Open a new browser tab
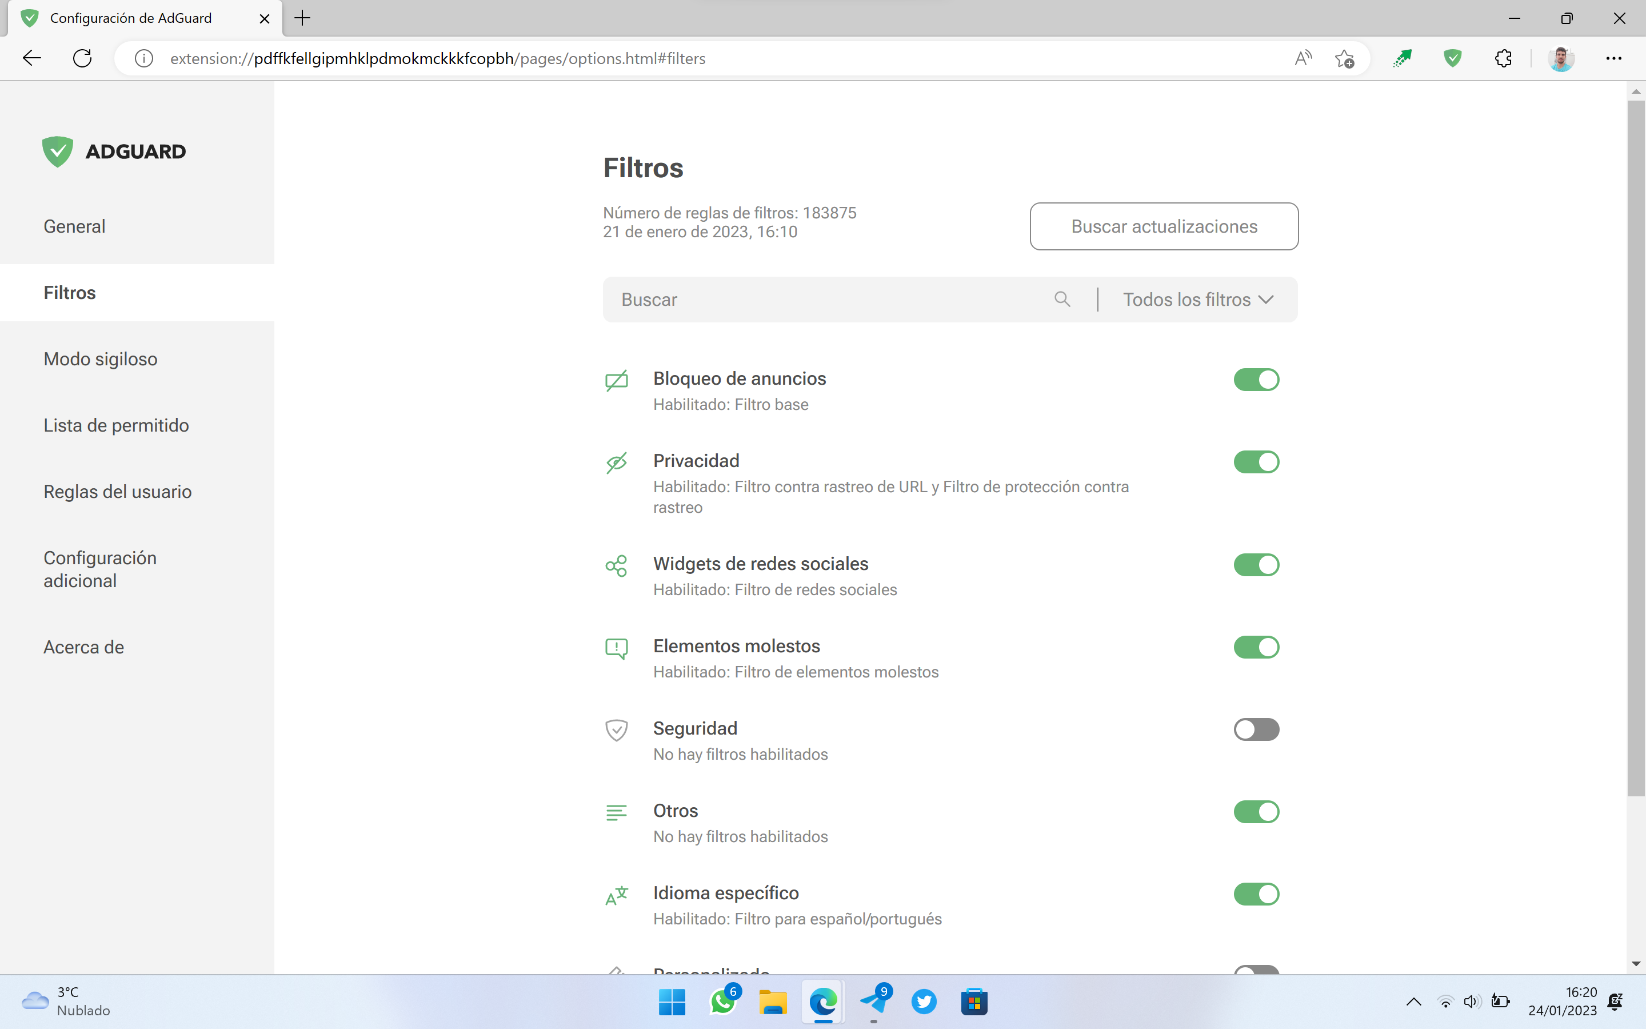The width and height of the screenshot is (1646, 1029). [x=303, y=18]
